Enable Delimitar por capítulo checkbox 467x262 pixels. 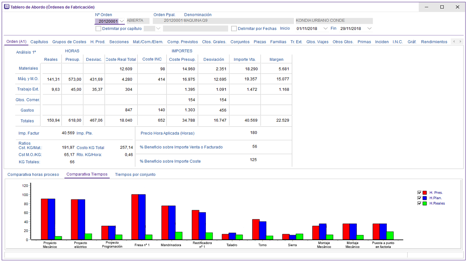point(98,28)
